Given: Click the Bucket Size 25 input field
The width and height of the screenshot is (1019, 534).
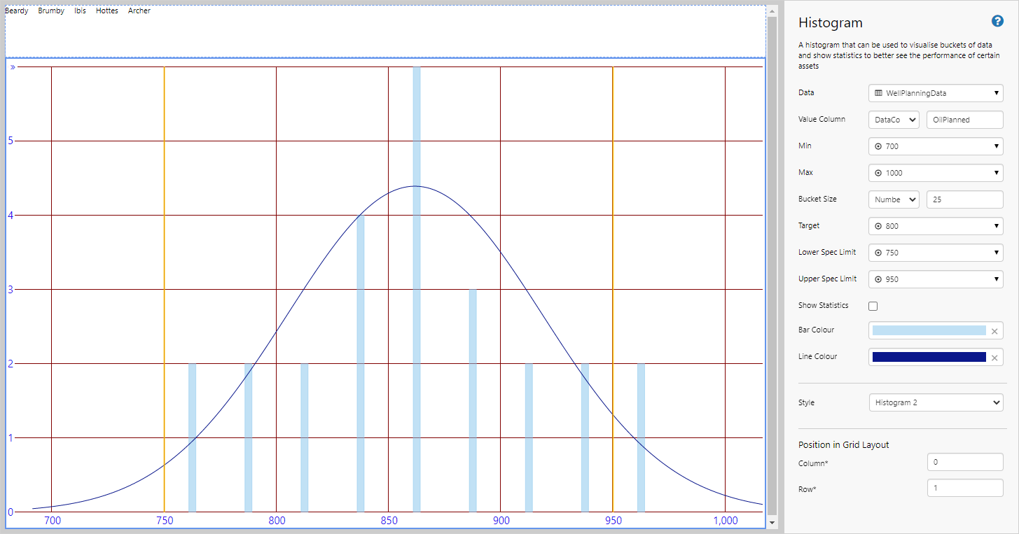Looking at the screenshot, I should 964,199.
